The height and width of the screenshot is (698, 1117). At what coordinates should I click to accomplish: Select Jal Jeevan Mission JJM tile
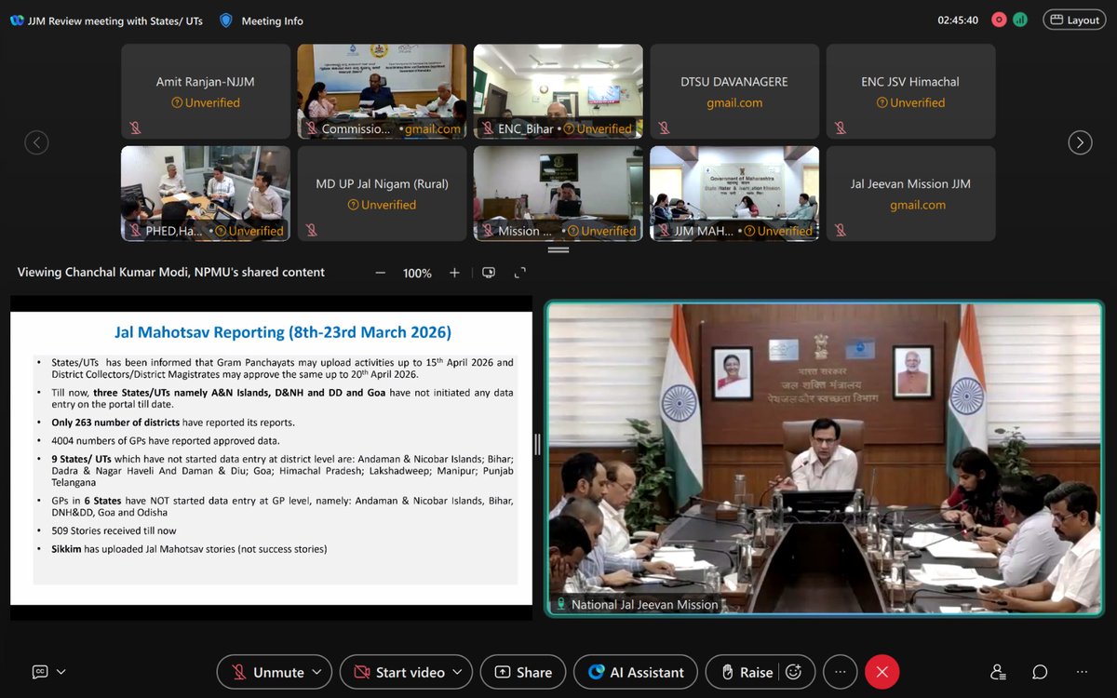tap(911, 194)
